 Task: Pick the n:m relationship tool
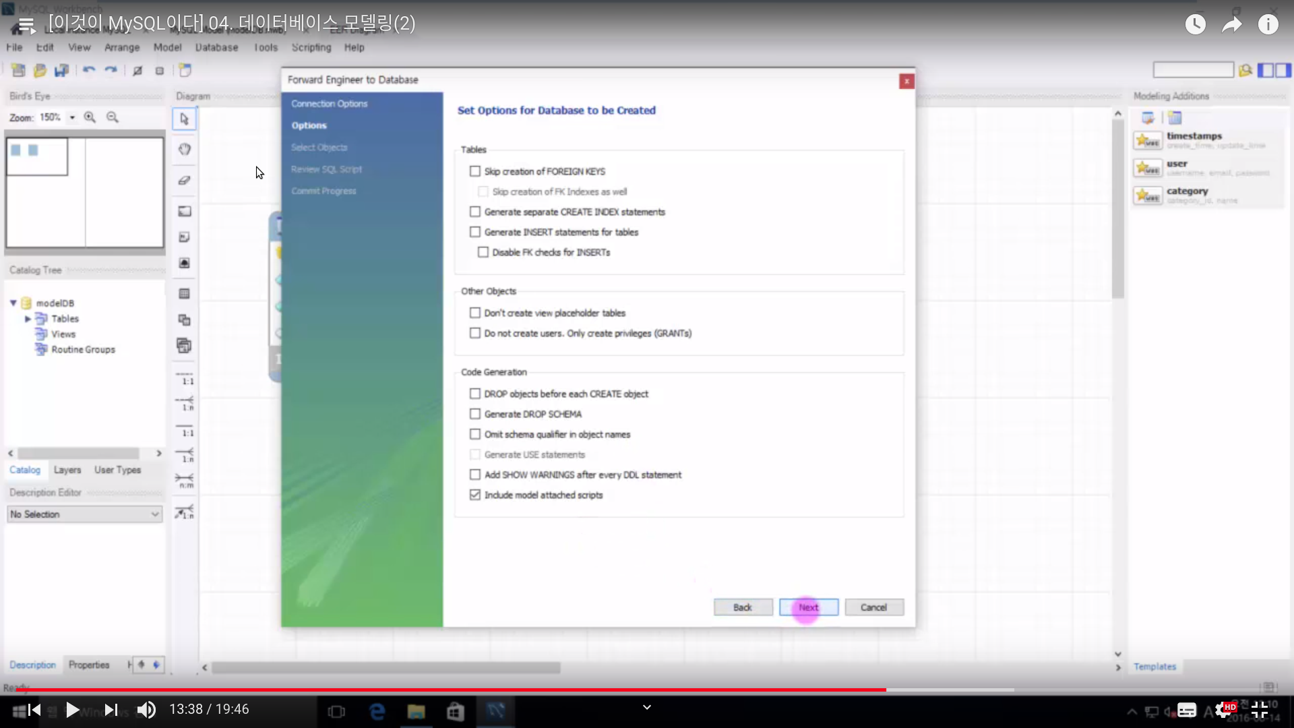185,481
